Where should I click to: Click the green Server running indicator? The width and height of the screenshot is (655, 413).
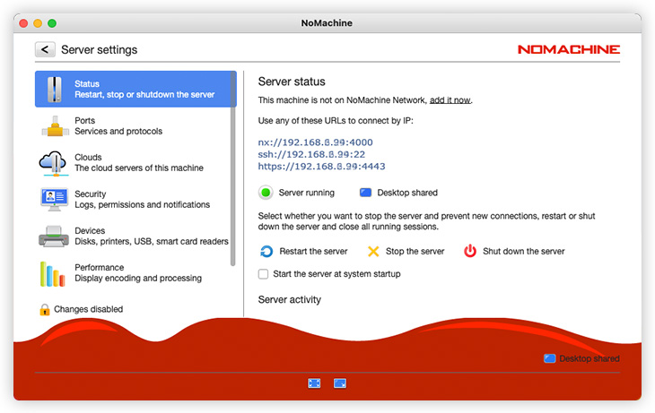266,193
